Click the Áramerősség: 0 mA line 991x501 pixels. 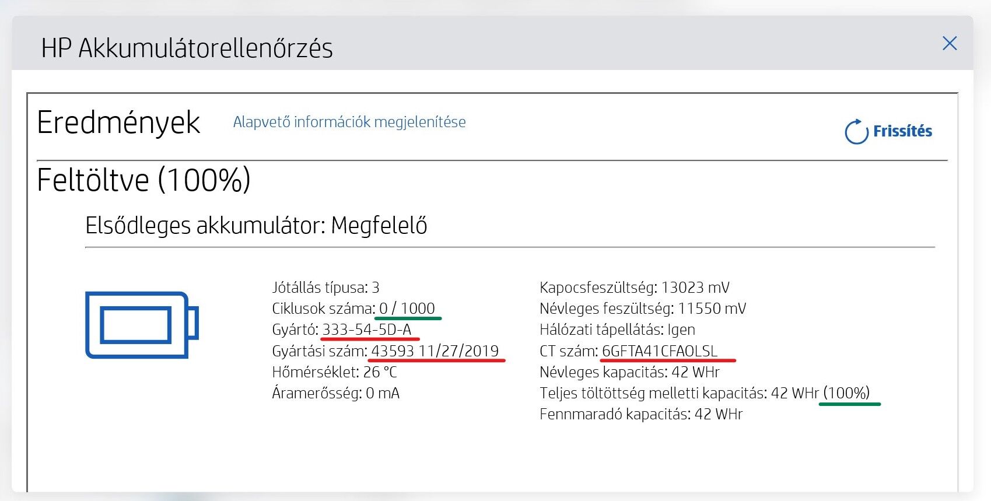(336, 393)
